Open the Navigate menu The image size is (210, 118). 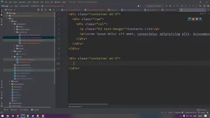[x=22, y=2]
